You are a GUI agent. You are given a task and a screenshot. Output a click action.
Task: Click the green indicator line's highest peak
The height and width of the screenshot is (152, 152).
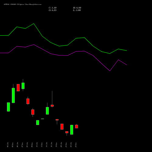(34, 24)
